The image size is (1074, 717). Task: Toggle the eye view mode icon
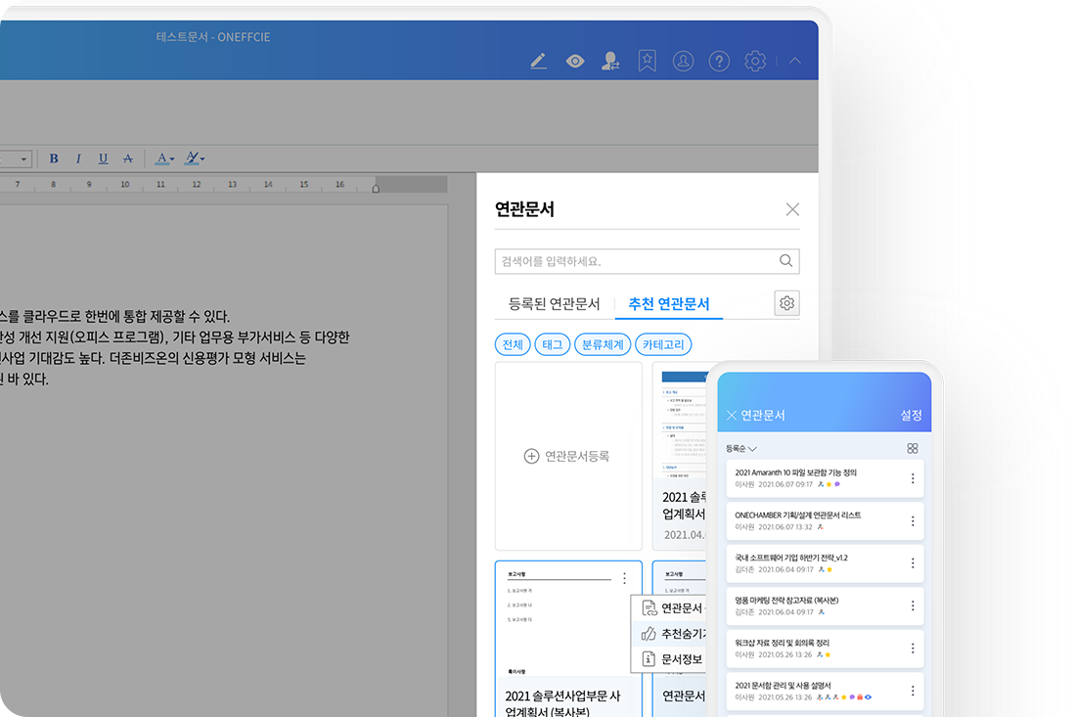point(575,62)
